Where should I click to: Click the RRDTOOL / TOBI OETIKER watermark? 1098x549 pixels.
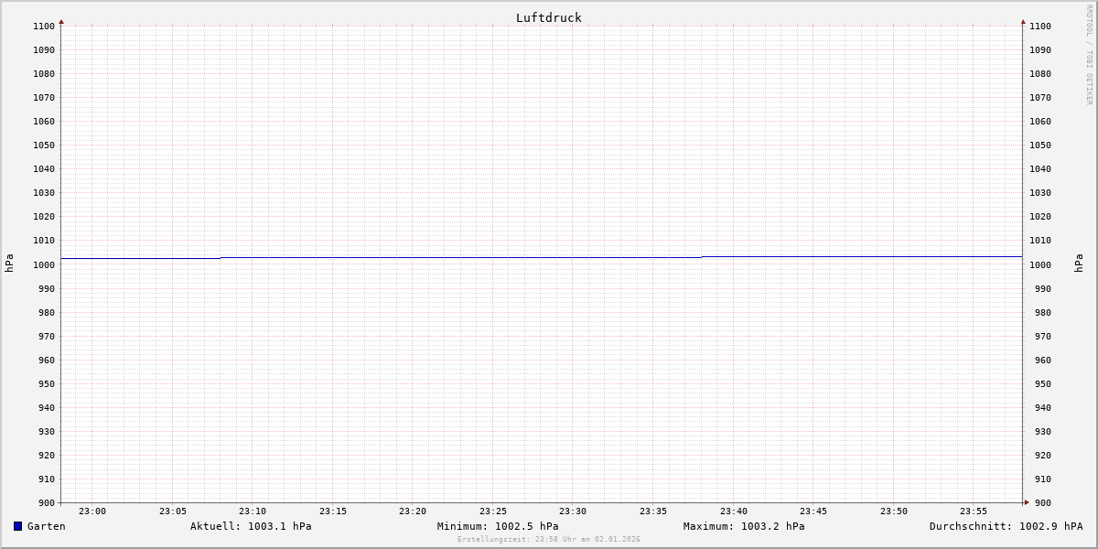pos(1089,54)
